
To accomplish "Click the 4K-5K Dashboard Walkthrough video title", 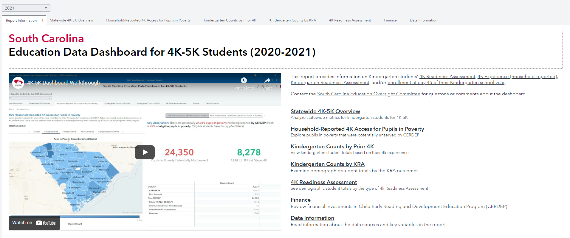I will tap(63, 83).
